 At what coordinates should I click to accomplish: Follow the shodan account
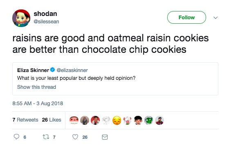coord(186,18)
